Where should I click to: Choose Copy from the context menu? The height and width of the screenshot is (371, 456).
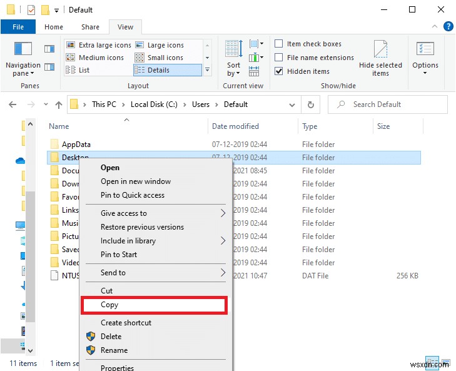coord(155,305)
